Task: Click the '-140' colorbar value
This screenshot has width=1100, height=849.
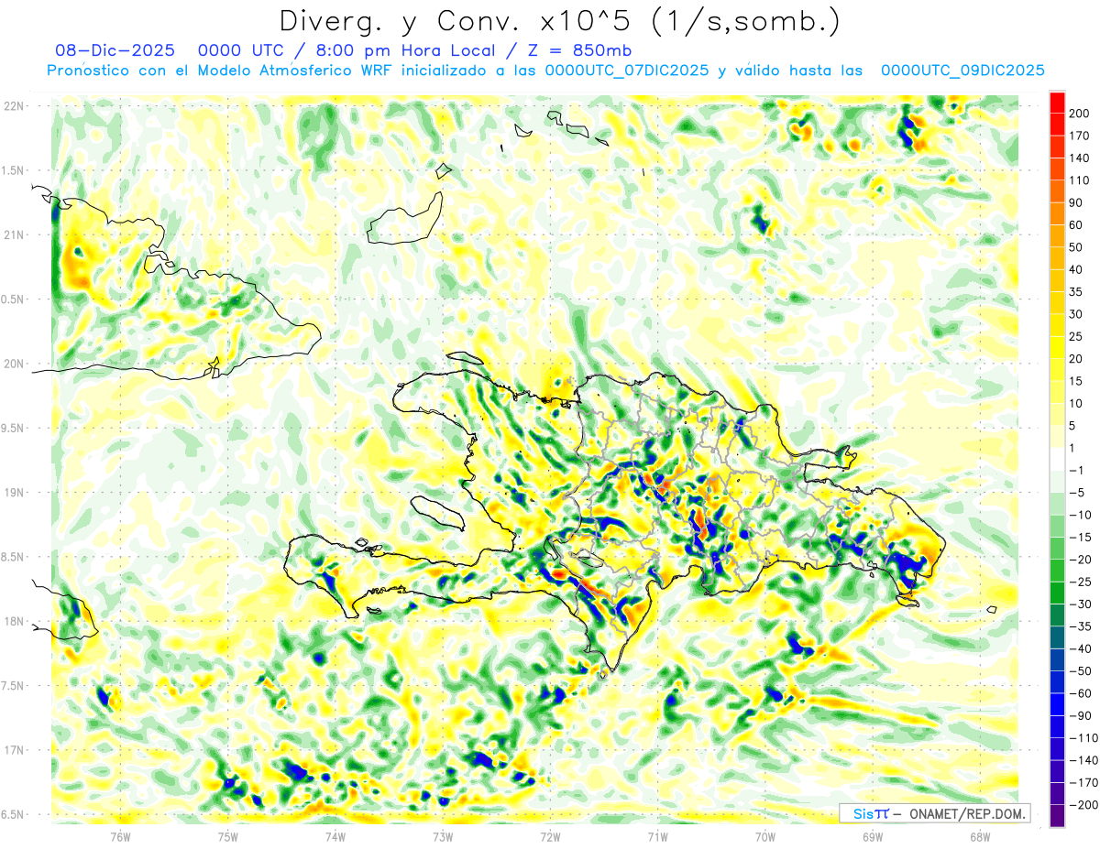Action: coord(1083,760)
